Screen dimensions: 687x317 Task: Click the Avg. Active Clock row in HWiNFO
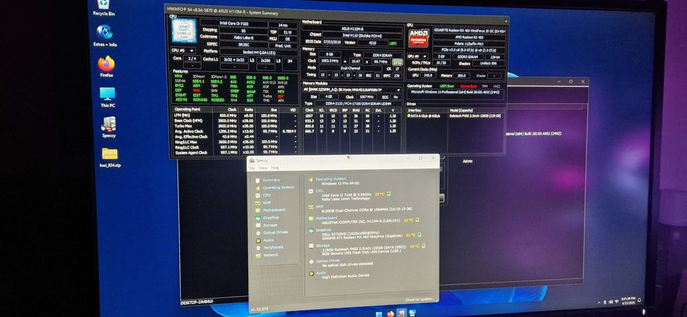(x=235, y=131)
